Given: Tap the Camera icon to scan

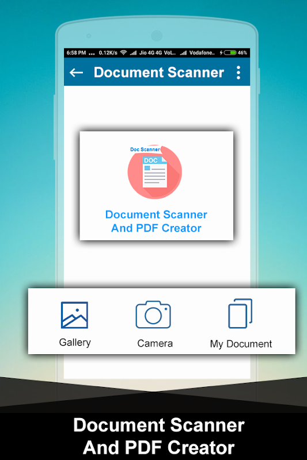Looking at the screenshot, I should coord(153,315).
